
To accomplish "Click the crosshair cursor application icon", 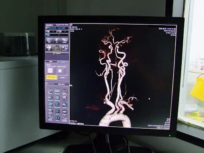I will (x=57, y=112).
